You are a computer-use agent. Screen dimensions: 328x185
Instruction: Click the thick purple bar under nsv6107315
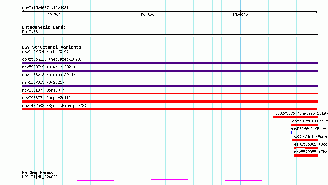170,86
